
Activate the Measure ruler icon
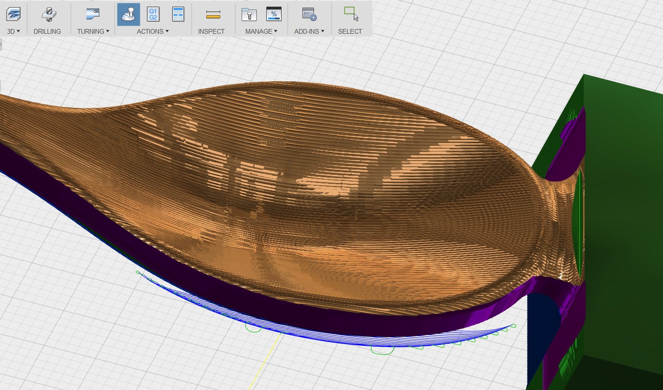pyautogui.click(x=213, y=15)
